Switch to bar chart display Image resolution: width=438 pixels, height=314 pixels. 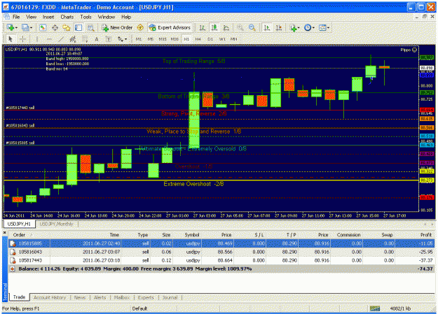tap(203, 27)
